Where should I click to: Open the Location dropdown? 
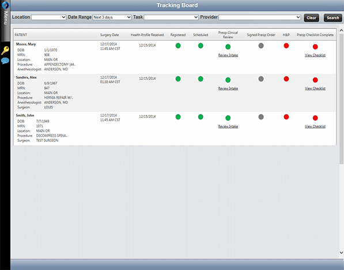[49, 17]
